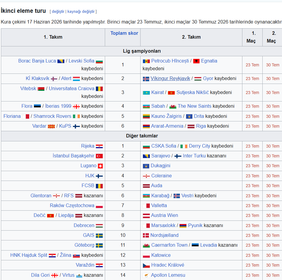Click the Lithuania flag before Kauno Žalgiris
The image size is (282, 280).
[x=146, y=116]
